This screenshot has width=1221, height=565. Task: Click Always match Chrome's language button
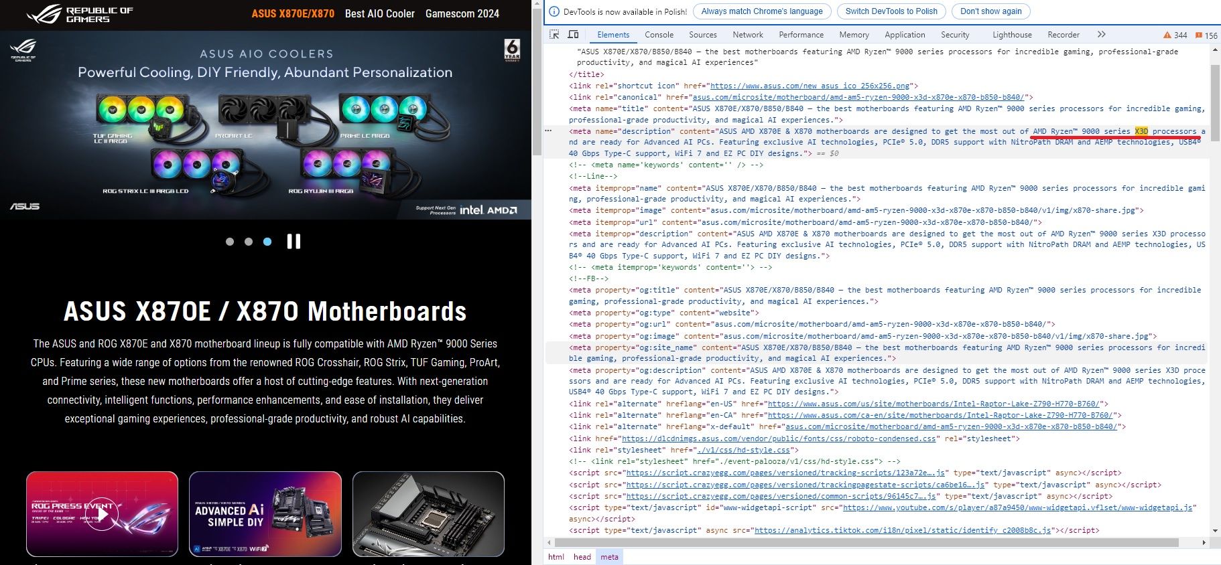point(762,11)
